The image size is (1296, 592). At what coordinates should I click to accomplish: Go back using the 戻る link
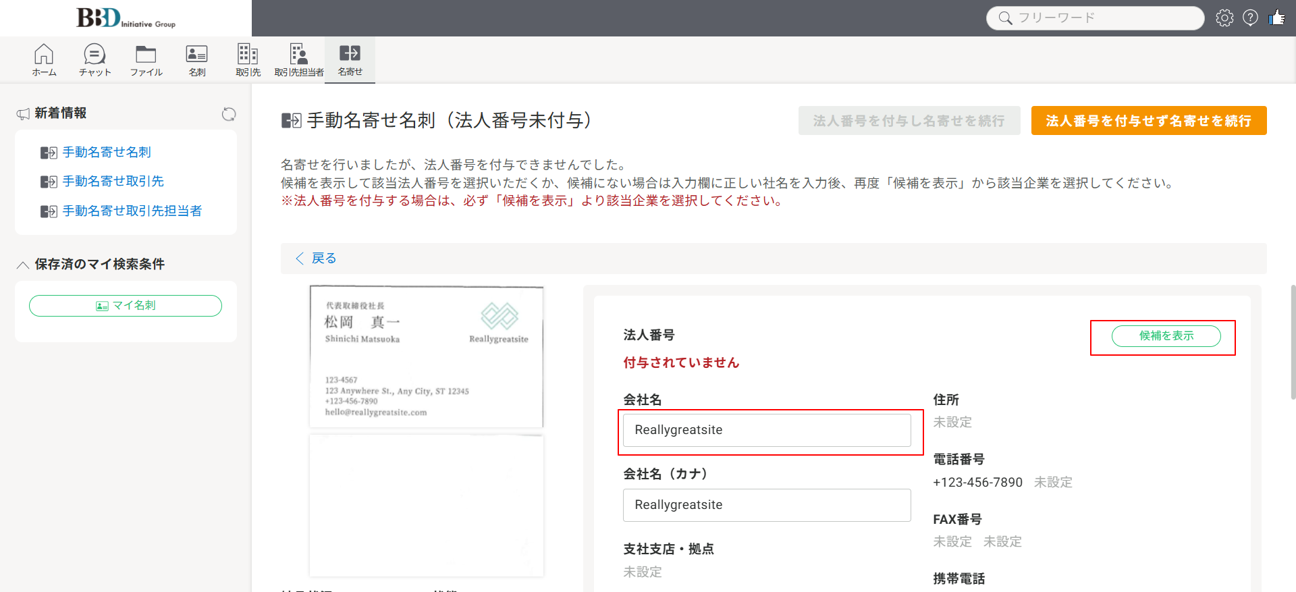pos(316,259)
